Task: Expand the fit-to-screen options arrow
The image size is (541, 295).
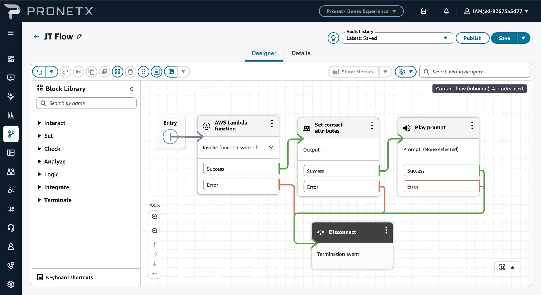Action: (x=512, y=267)
